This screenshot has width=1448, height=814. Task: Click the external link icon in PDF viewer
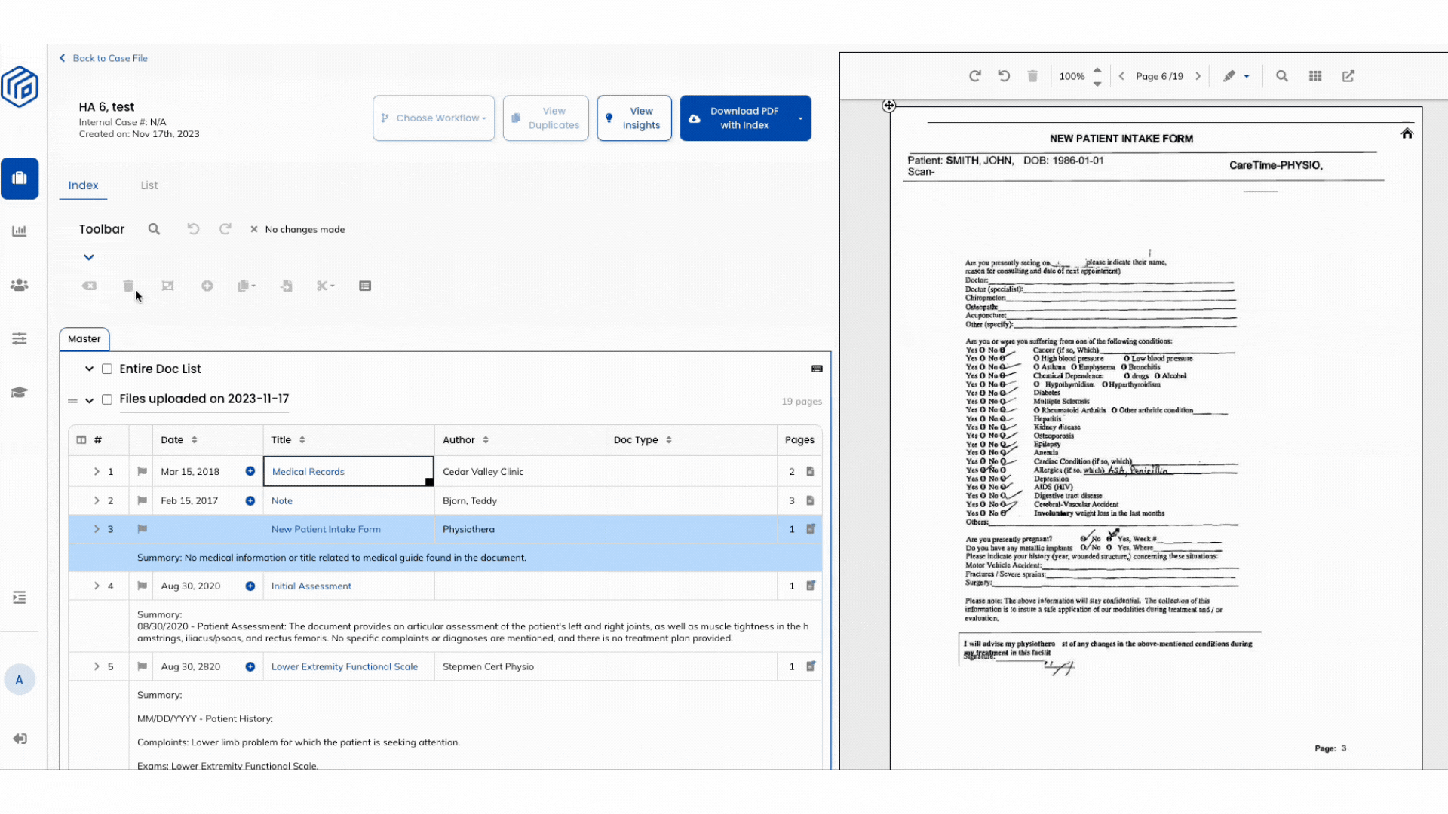point(1349,75)
